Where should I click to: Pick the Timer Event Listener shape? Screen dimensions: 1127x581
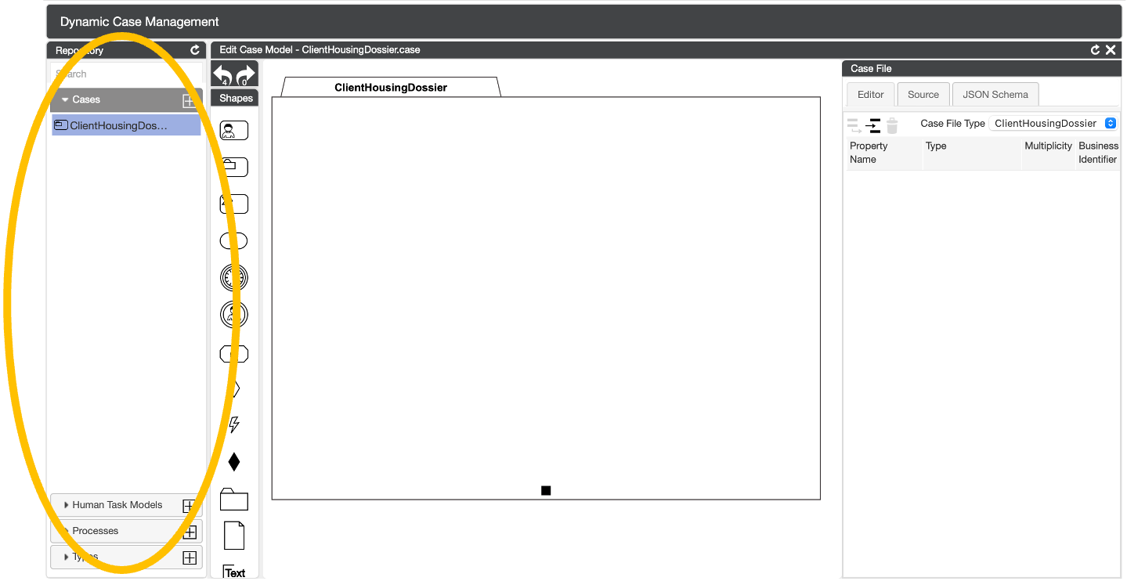pos(233,277)
